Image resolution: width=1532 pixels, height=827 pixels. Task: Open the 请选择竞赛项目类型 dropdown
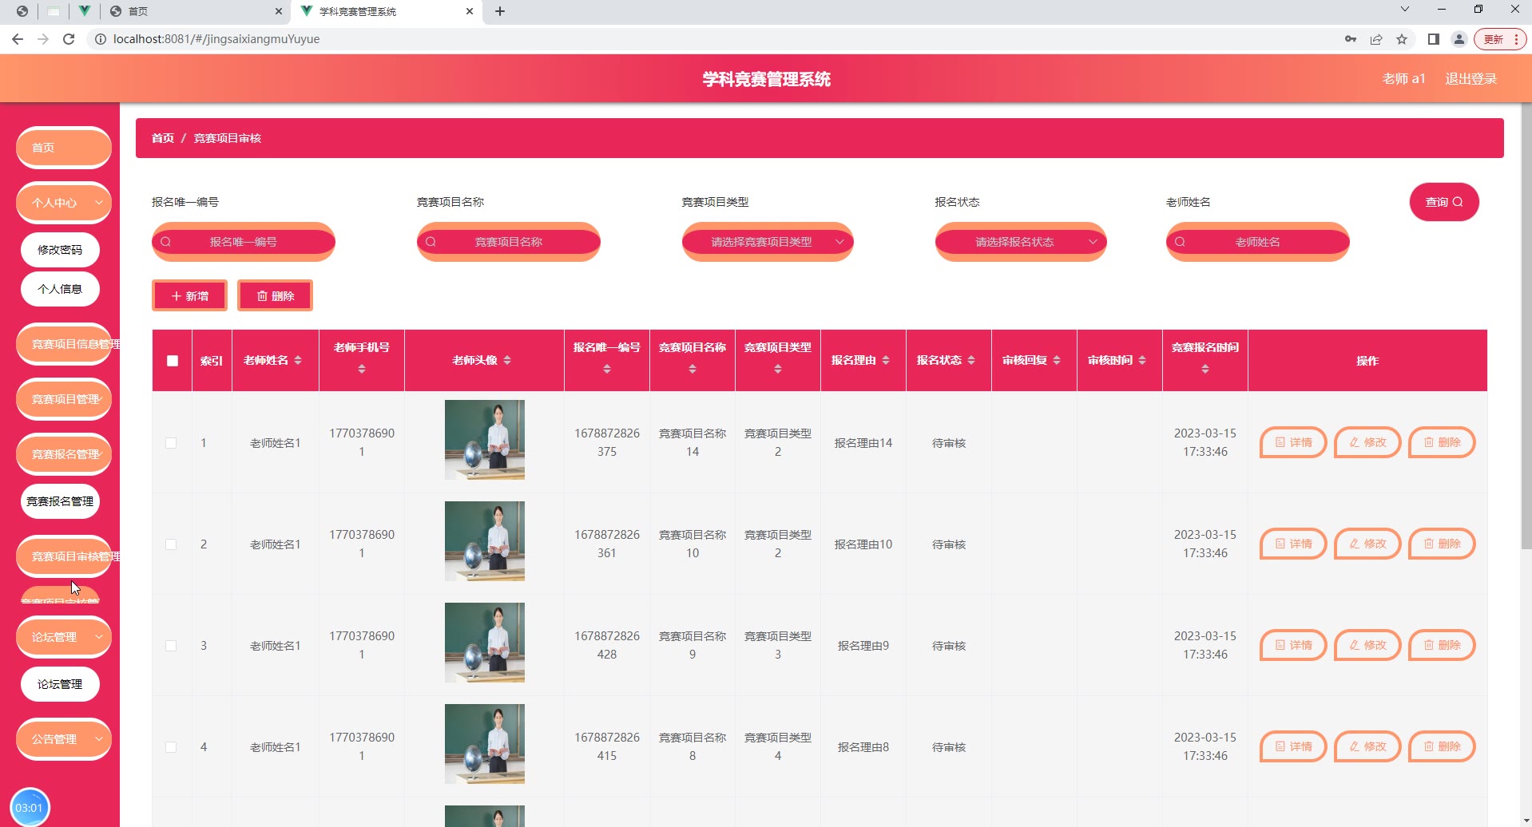click(x=768, y=242)
